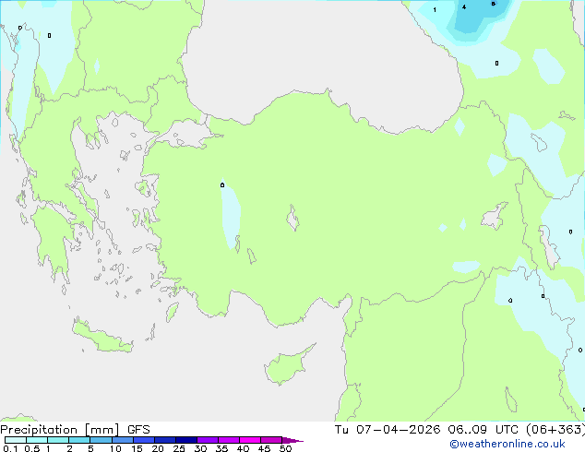Click the "Precipitation [mm]" map title text

click(x=60, y=430)
